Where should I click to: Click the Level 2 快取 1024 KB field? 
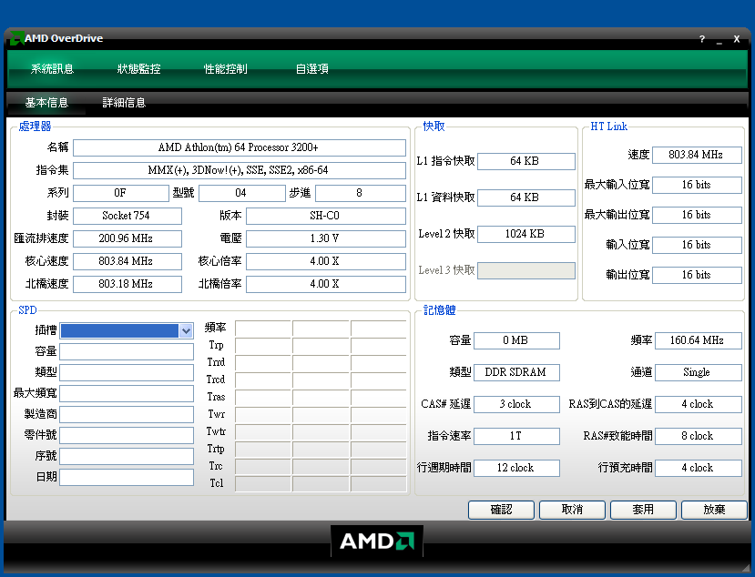525,234
